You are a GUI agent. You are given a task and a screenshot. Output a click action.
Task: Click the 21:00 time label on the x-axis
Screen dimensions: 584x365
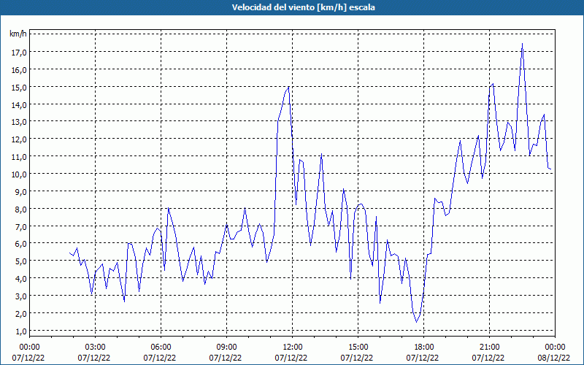coord(489,347)
